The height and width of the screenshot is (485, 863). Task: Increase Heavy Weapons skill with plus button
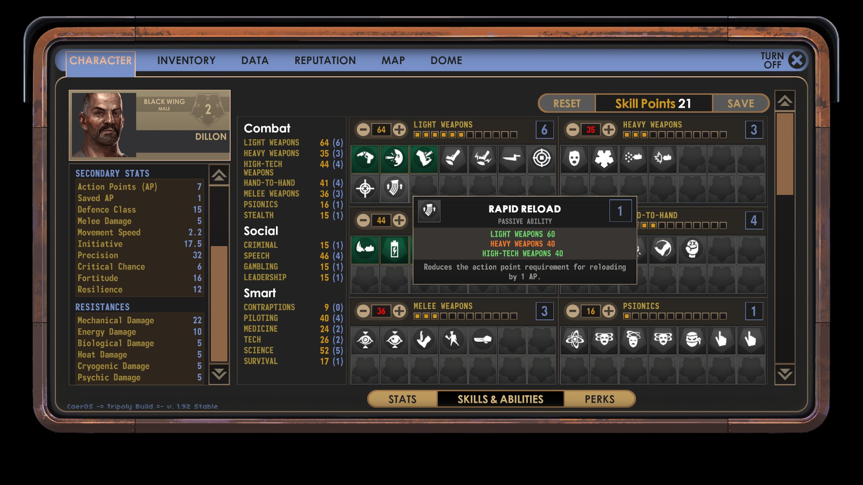[x=609, y=130]
